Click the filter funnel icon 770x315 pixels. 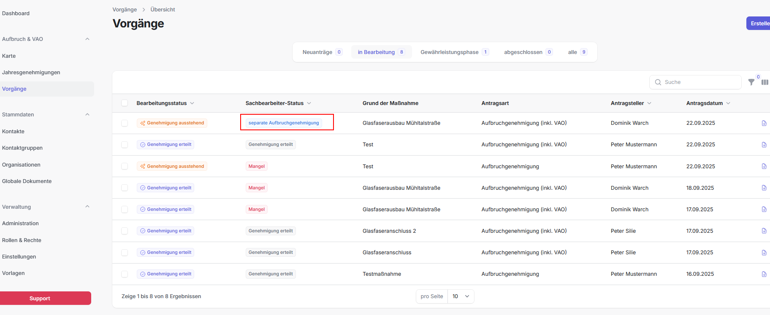click(751, 82)
